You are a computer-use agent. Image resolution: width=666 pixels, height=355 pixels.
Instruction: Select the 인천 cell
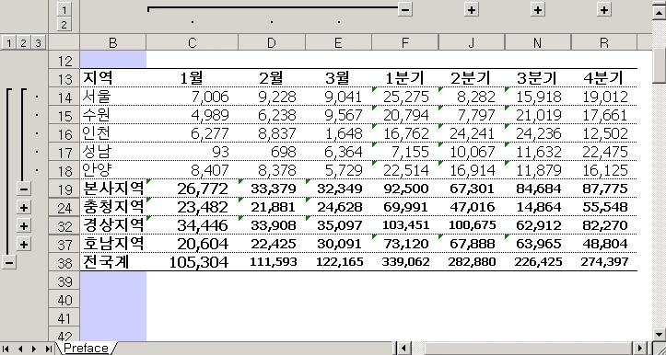[113, 133]
